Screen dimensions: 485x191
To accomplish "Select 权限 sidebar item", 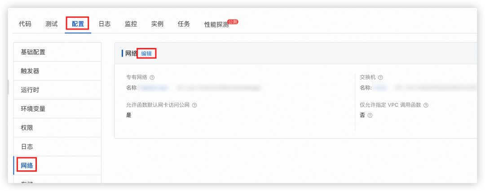I will point(57,128).
